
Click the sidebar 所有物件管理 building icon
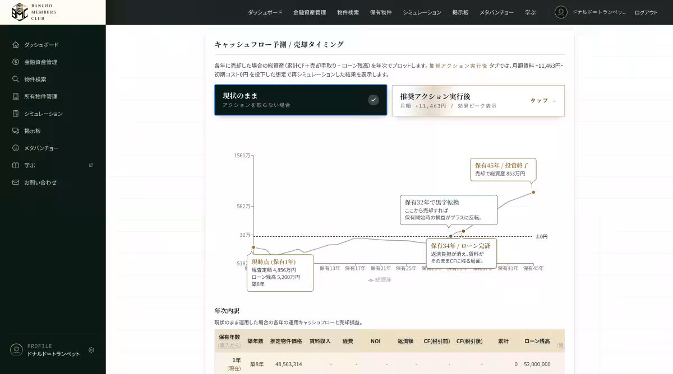pyautogui.click(x=16, y=96)
